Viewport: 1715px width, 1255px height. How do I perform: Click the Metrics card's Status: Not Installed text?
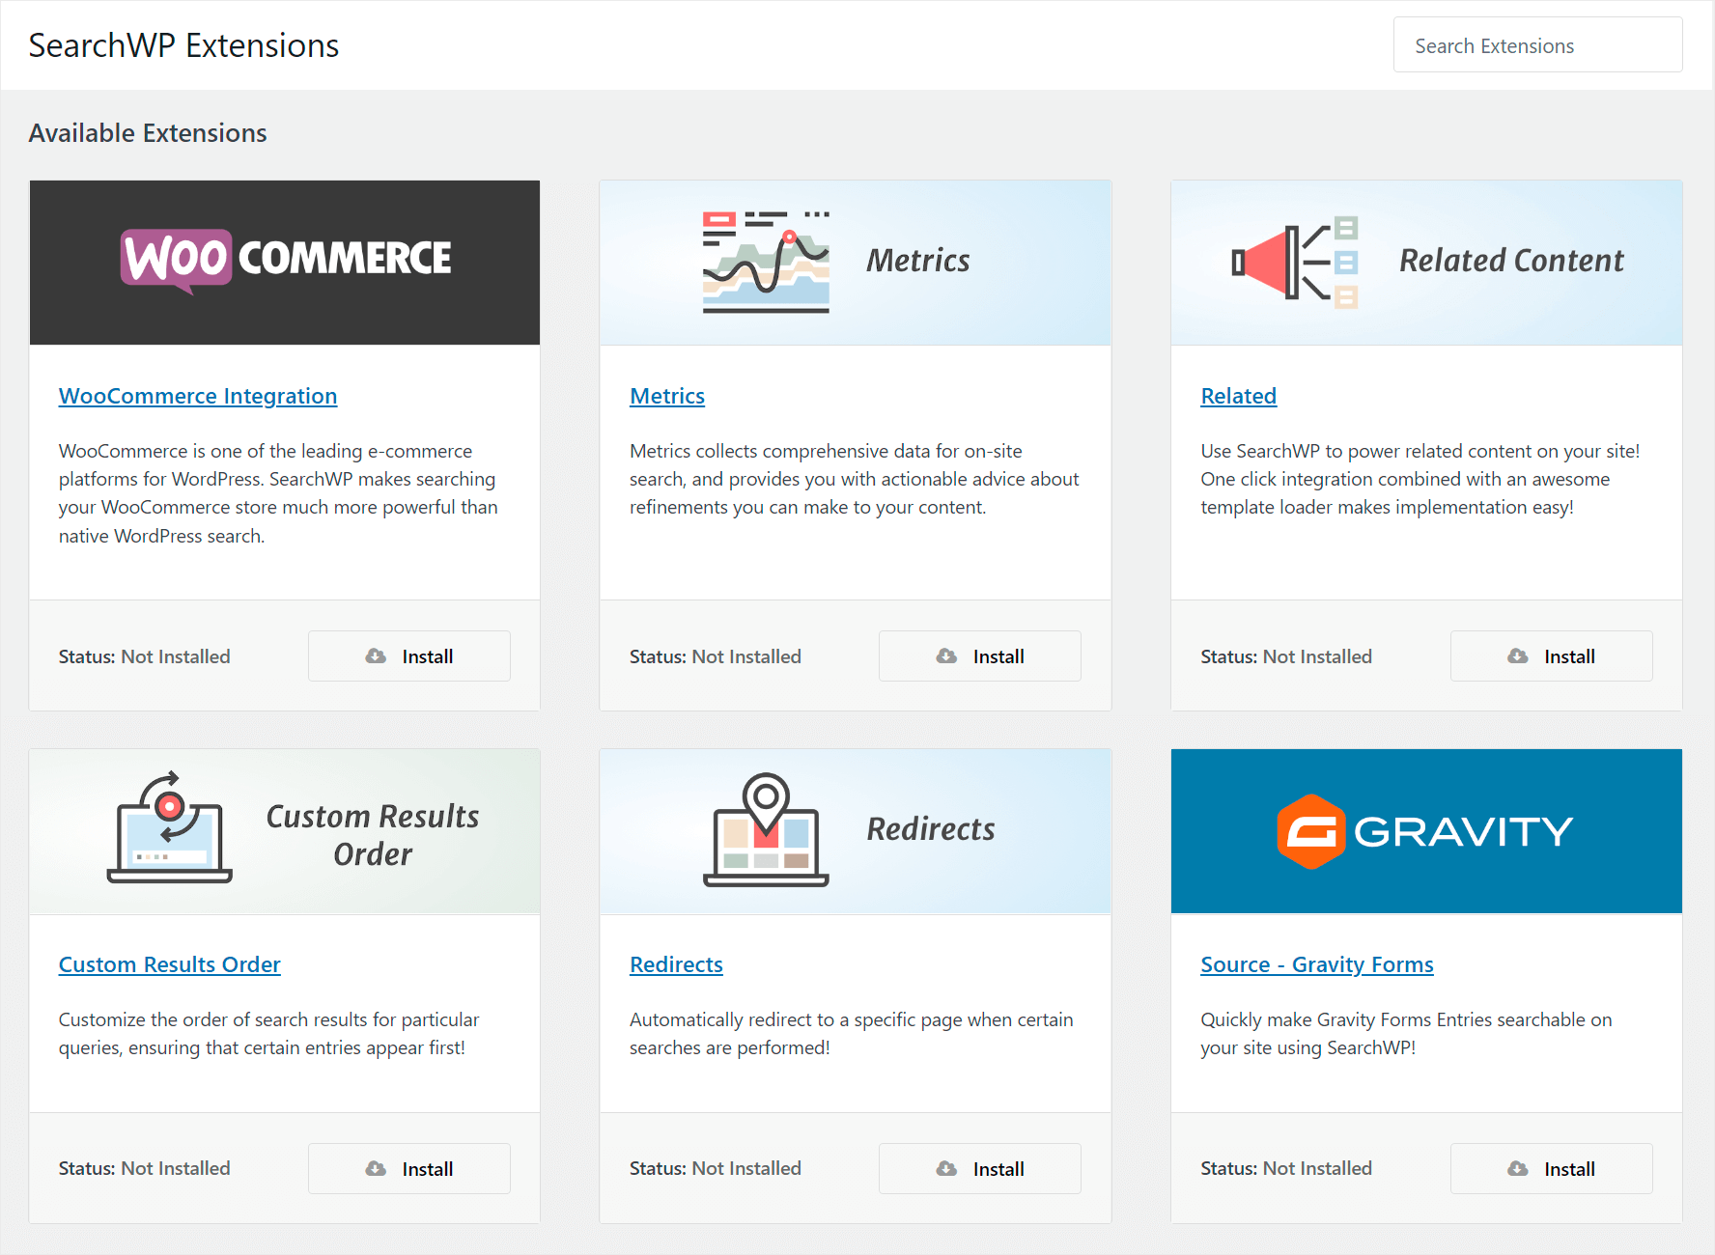(716, 656)
